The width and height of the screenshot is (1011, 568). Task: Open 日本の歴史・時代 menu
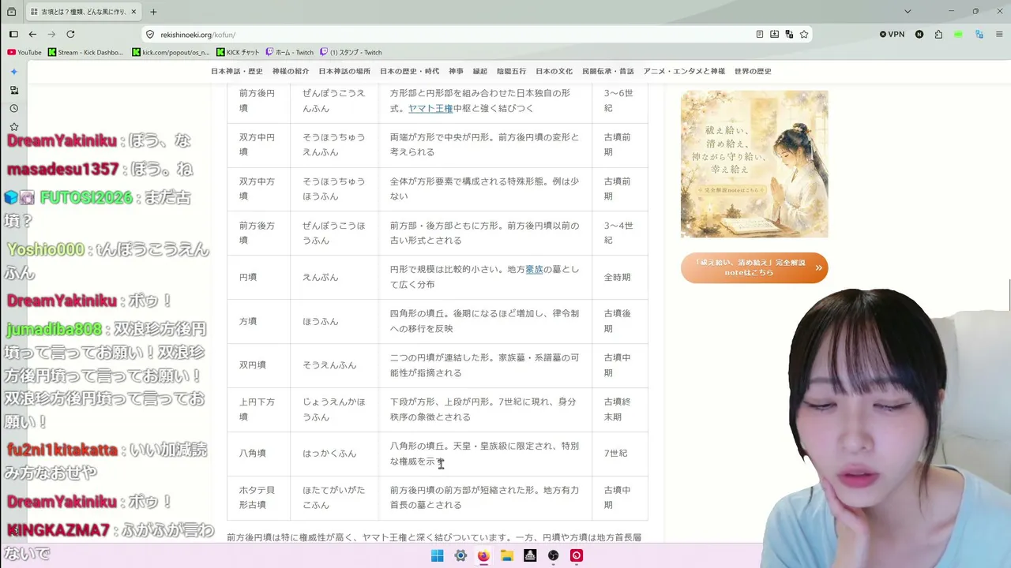click(409, 71)
